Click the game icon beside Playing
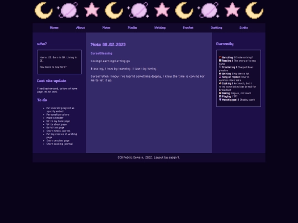Image resolution: width=298 pixels, height=223 pixels. pyautogui.click(x=220, y=96)
